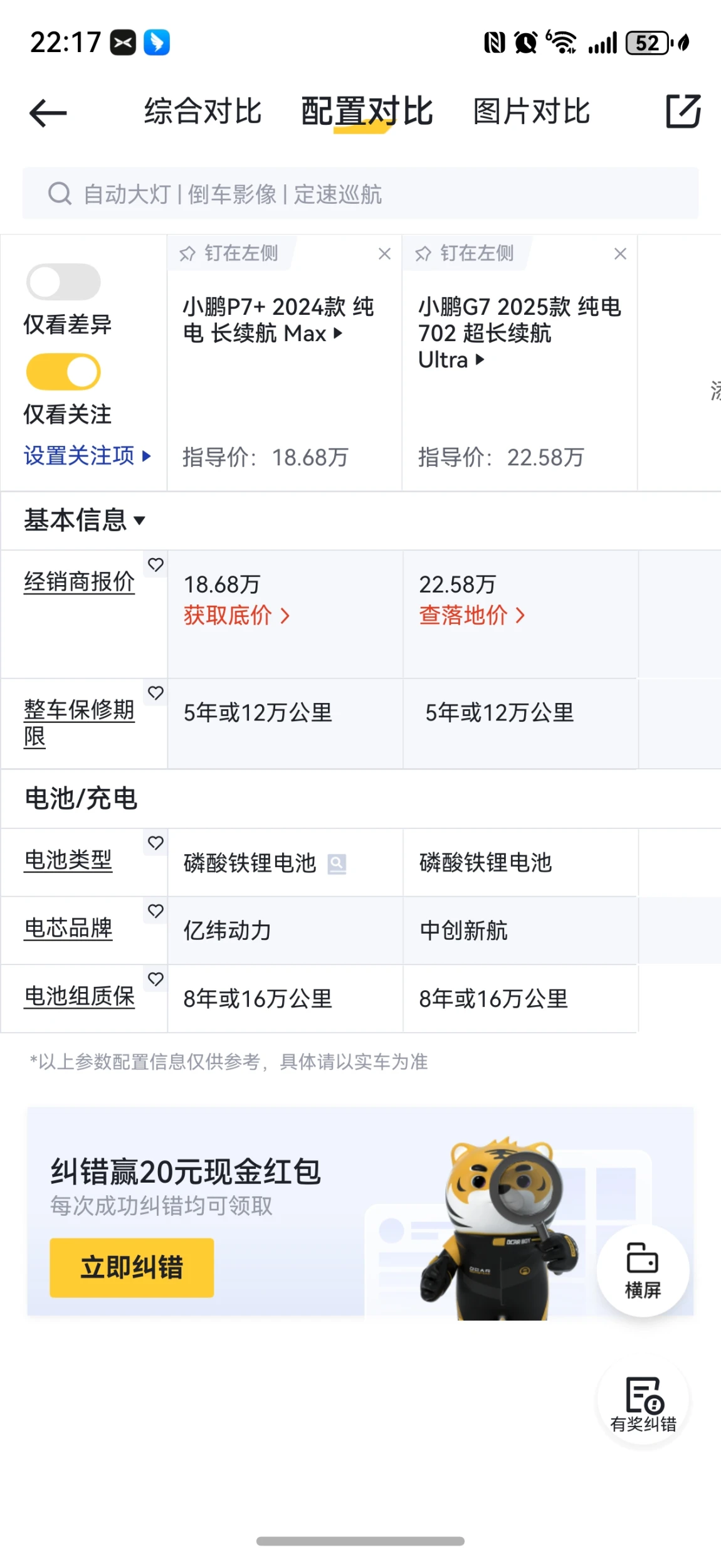Viewport: 721px width, 1557px height.
Task: Tap the 有奖纠错 feedback icon
Action: click(x=643, y=1404)
